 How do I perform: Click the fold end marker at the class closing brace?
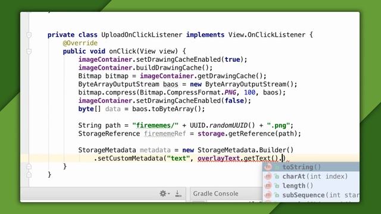pyautogui.click(x=29, y=175)
